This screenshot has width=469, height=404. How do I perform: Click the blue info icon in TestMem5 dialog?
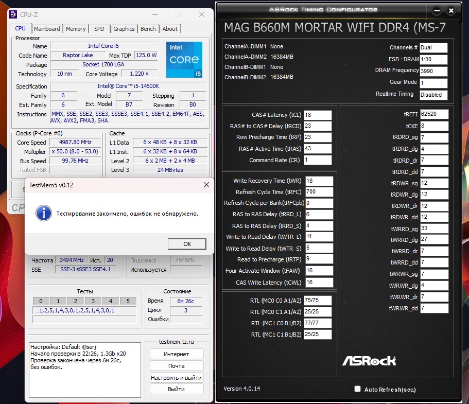pyautogui.click(x=44, y=213)
